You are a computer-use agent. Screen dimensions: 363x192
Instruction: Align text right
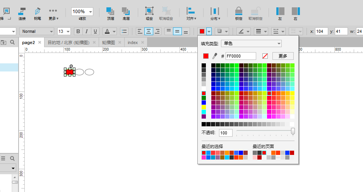(157, 31)
